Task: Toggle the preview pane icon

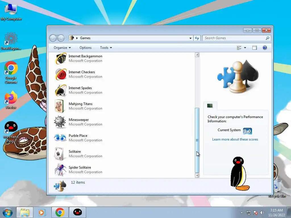Action: click(x=255, y=48)
